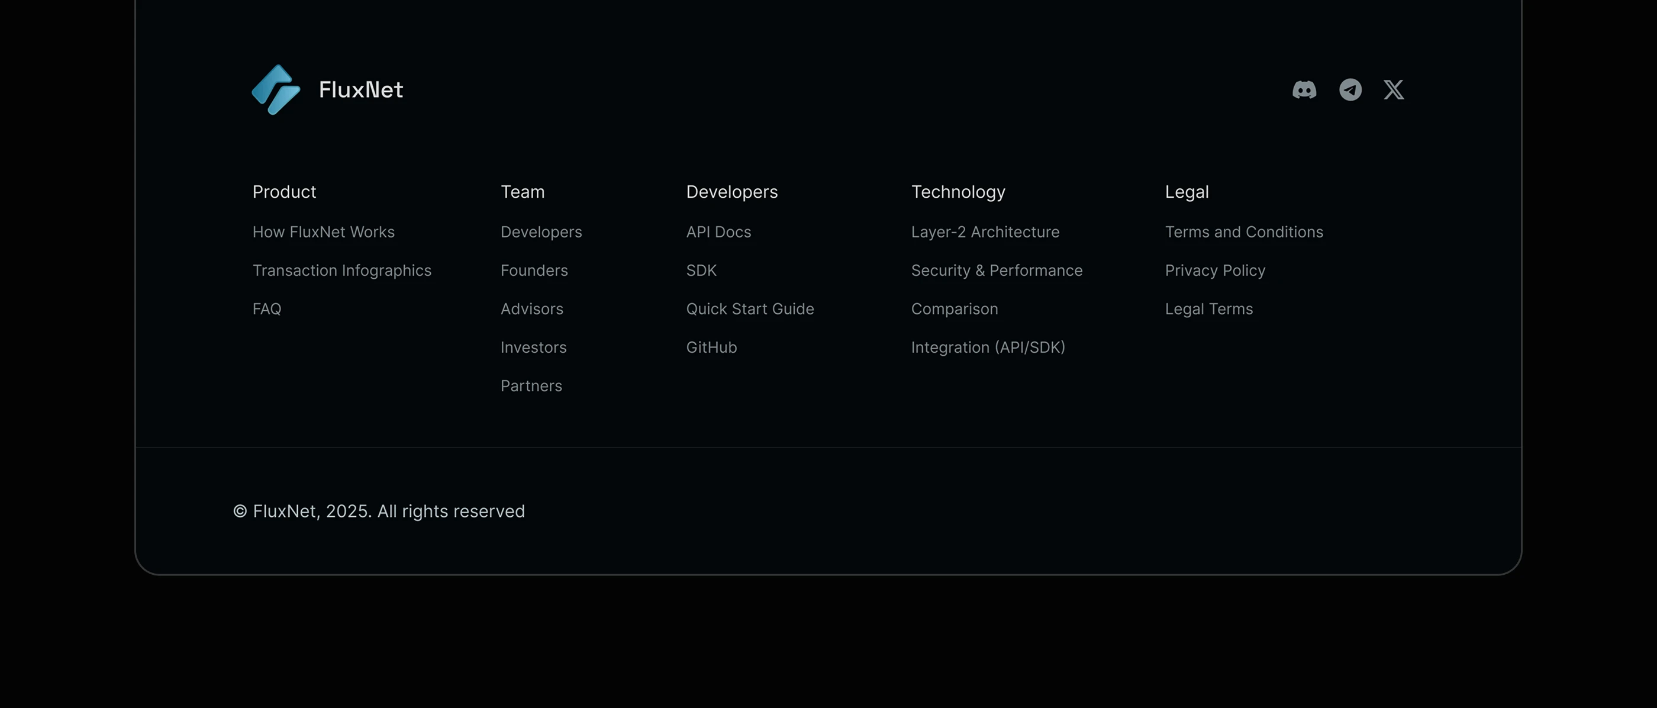Screen dimensions: 1657x708
Task: Open Quick Start Guide
Action: pyautogui.click(x=750, y=309)
